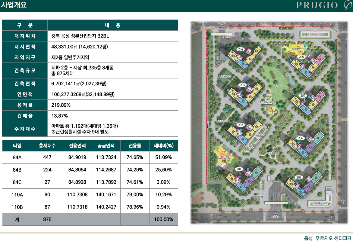Screen dimensions: 353x241
Task: Click the 100.00% total cell
Action: click(164, 219)
